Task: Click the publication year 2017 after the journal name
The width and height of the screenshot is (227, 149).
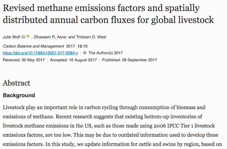Action: click(70, 46)
